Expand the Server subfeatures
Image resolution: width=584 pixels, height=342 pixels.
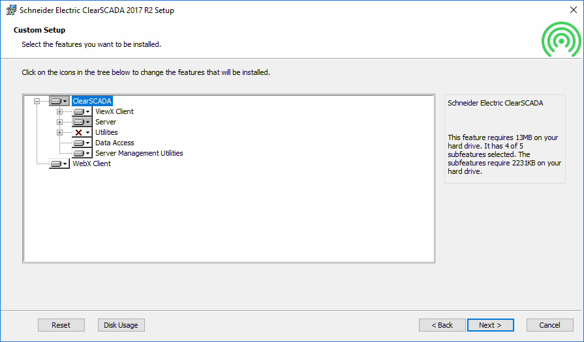[59, 122]
